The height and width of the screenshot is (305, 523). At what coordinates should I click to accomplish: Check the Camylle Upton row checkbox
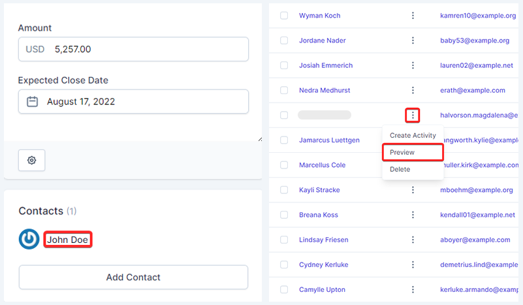[284, 289]
